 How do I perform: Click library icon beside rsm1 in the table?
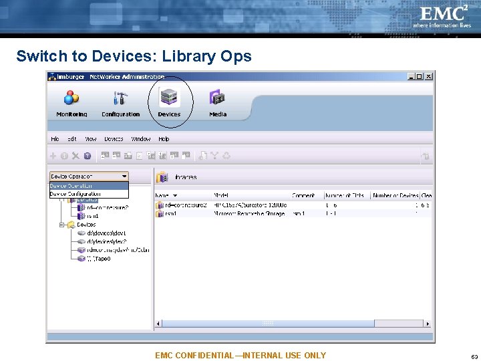click(x=159, y=214)
